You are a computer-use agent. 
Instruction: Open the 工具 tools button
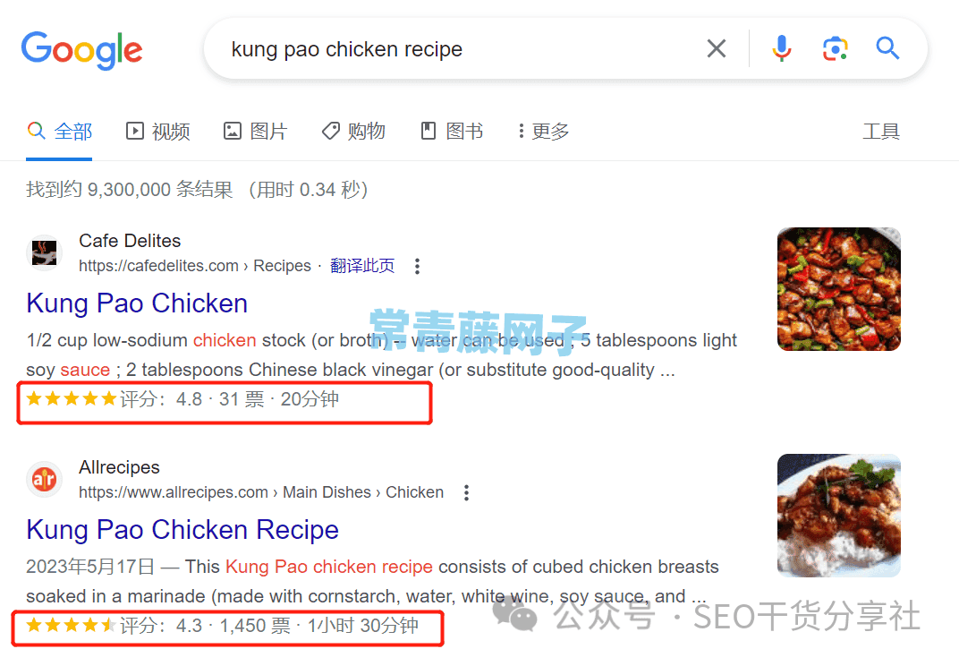(881, 131)
